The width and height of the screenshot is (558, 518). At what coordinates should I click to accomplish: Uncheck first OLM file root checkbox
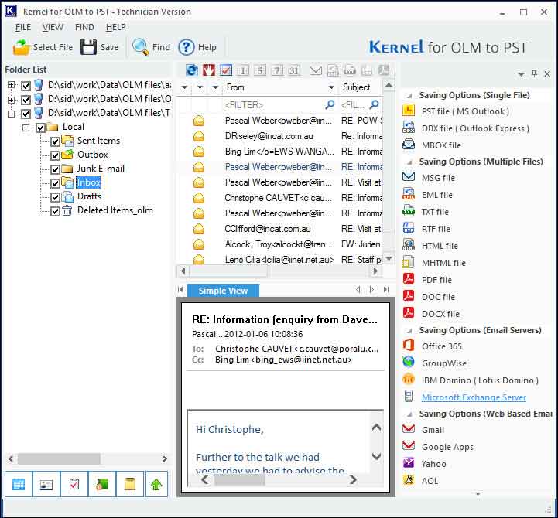pos(26,86)
